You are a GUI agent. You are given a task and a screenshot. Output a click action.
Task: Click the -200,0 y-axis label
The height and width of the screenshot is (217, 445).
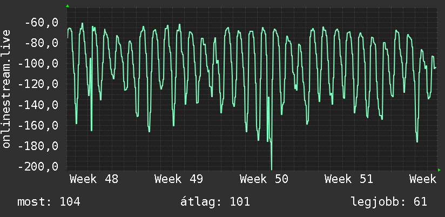38,166
